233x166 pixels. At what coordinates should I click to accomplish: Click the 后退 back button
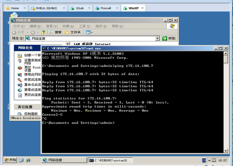click(18, 32)
